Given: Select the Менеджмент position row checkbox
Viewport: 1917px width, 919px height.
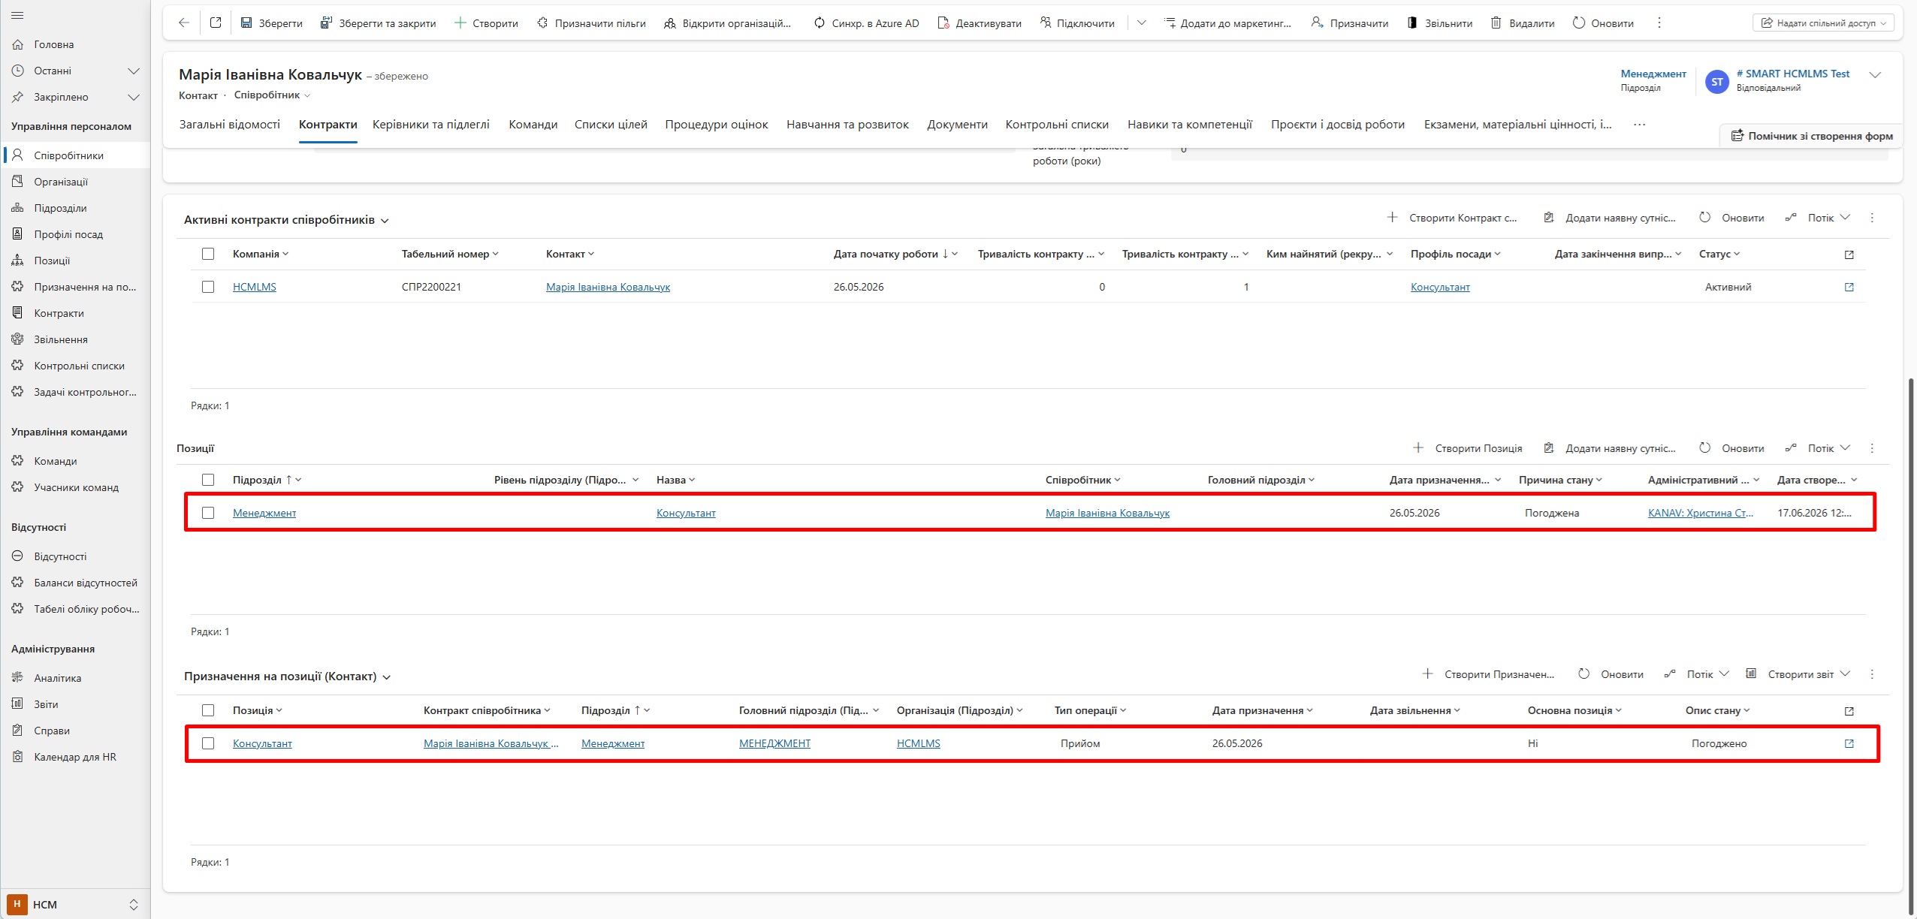Looking at the screenshot, I should click(x=208, y=513).
